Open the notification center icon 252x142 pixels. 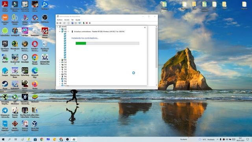pyautogui.click(x=248, y=139)
